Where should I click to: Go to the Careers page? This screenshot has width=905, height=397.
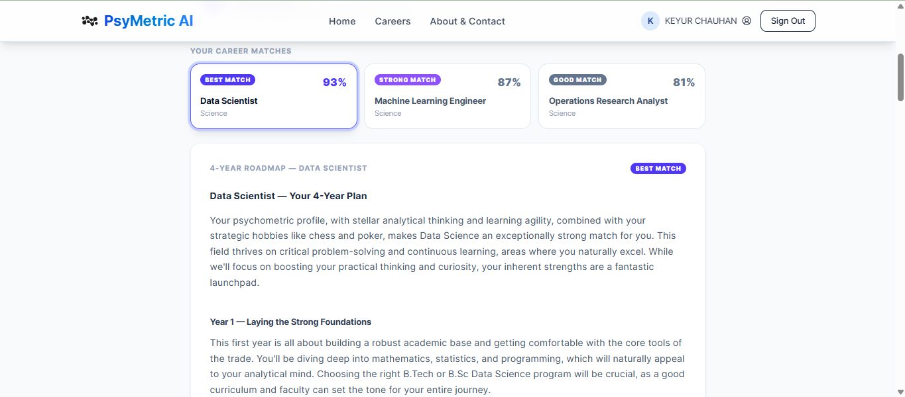point(392,21)
